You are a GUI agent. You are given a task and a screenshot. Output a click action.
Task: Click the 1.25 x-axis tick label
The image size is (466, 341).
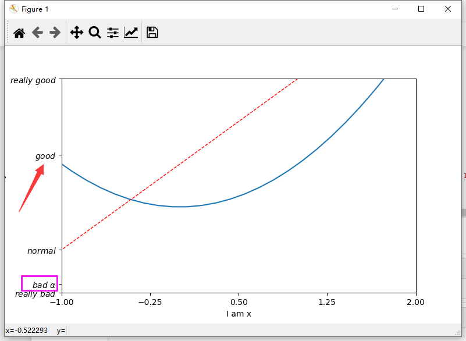point(327,303)
